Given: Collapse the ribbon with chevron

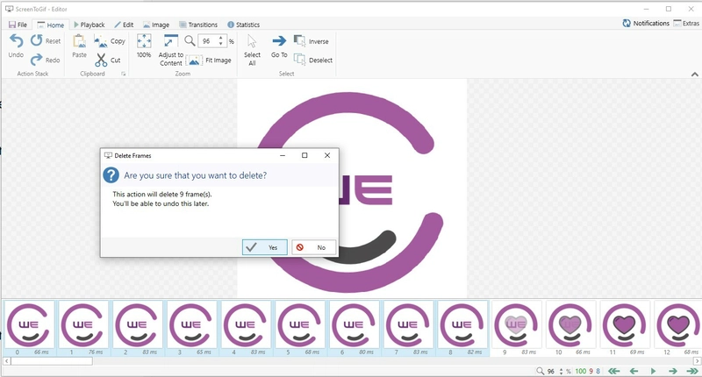Looking at the screenshot, I should coord(694,75).
